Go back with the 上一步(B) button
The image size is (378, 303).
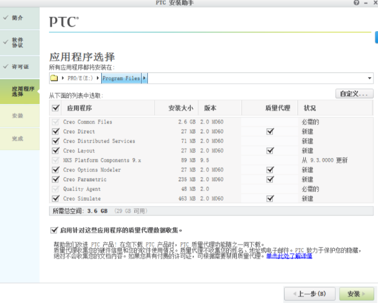(310, 293)
